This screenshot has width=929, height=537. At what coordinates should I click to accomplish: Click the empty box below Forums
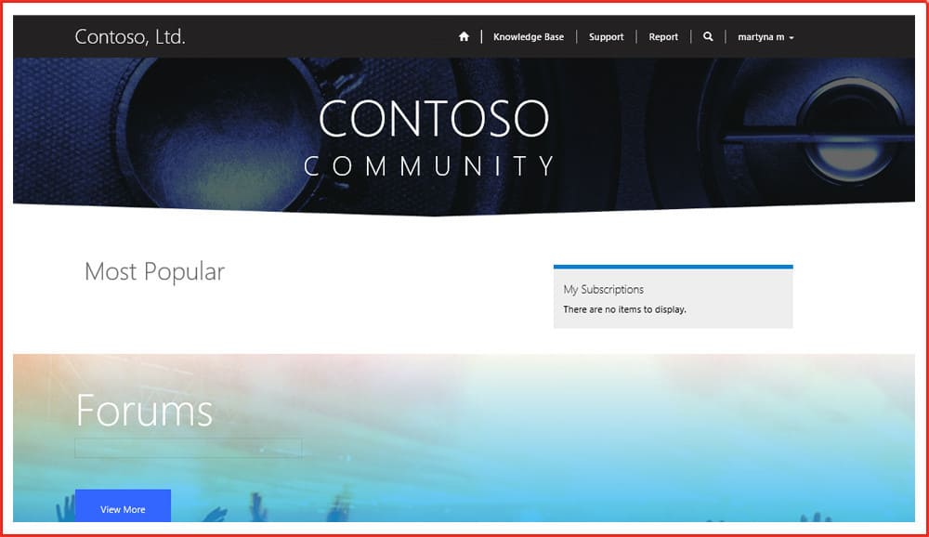(x=188, y=448)
